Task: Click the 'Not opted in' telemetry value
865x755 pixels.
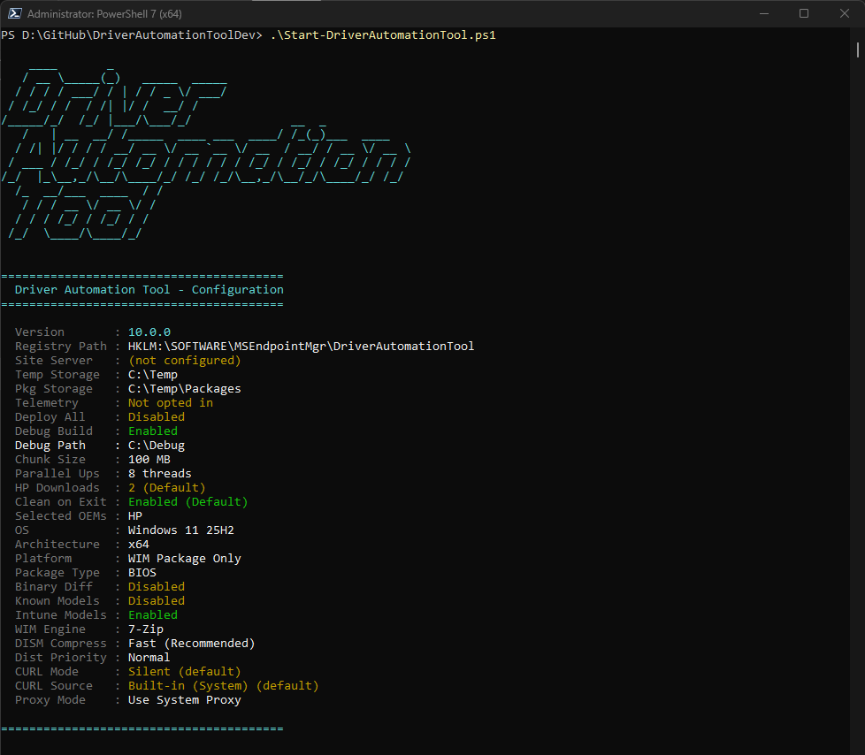Action: (x=171, y=403)
